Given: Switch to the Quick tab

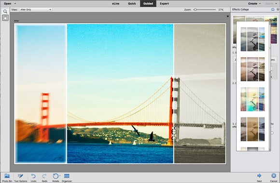Looking at the screenshot, I should (132, 3).
